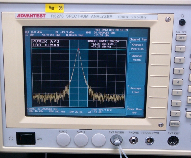Click the -13.37 dBm marker level

tap(102, 35)
